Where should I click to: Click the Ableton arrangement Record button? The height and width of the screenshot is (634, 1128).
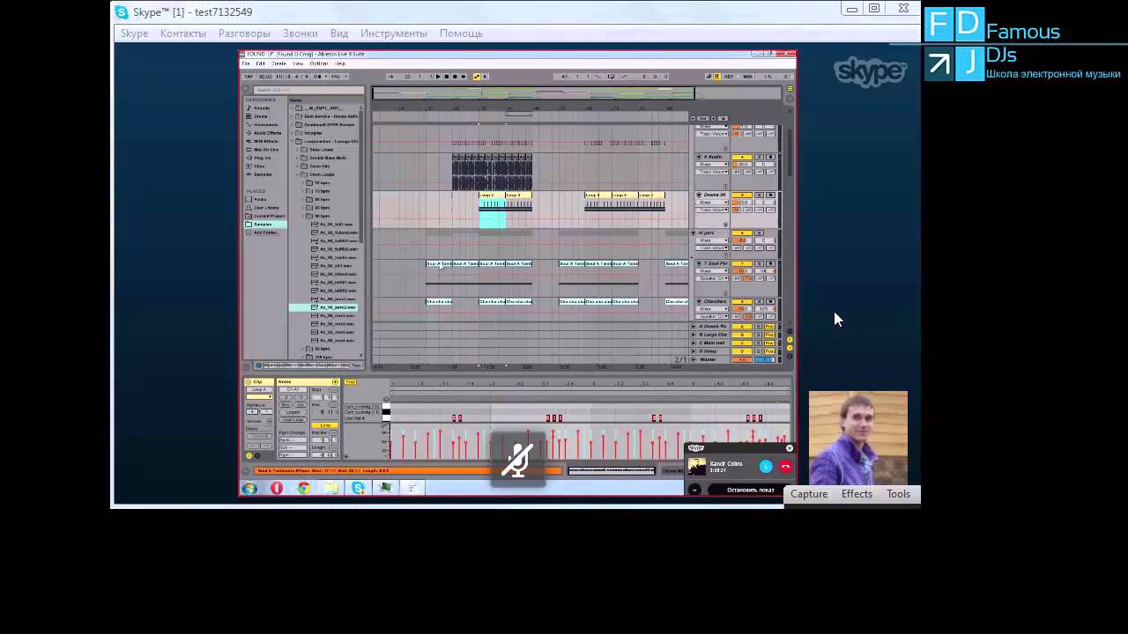pyautogui.click(x=455, y=77)
